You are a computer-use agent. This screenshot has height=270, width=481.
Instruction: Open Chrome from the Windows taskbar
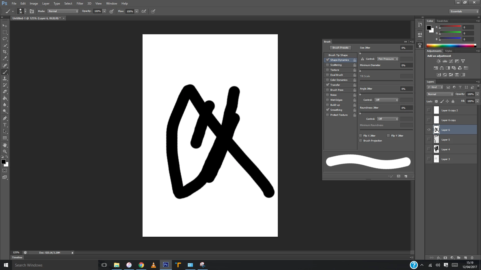[x=141, y=265]
